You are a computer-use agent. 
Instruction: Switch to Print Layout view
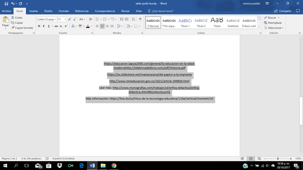click(x=250, y=159)
